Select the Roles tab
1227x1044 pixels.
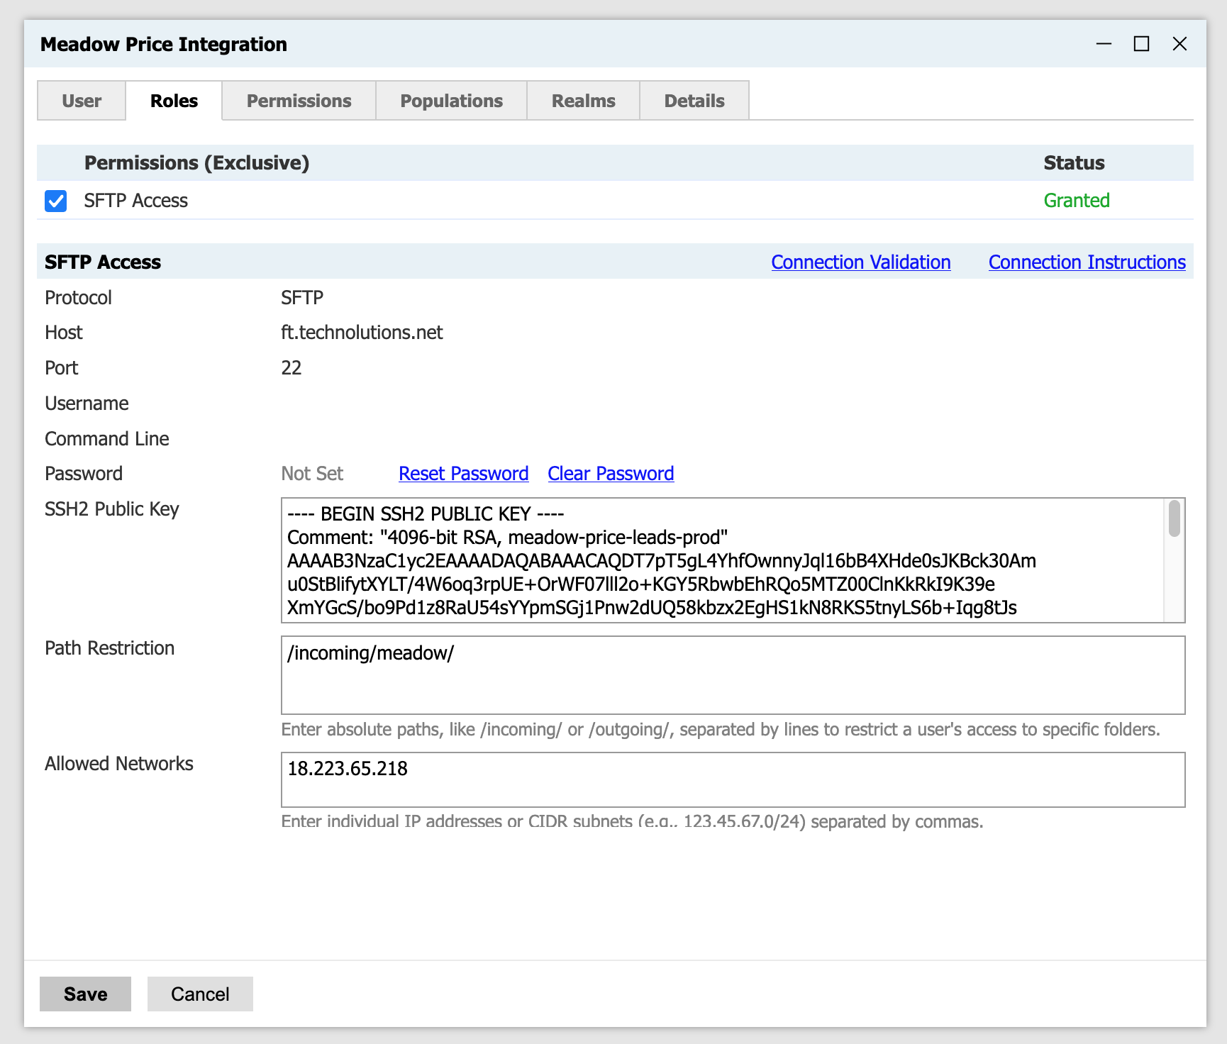click(174, 101)
